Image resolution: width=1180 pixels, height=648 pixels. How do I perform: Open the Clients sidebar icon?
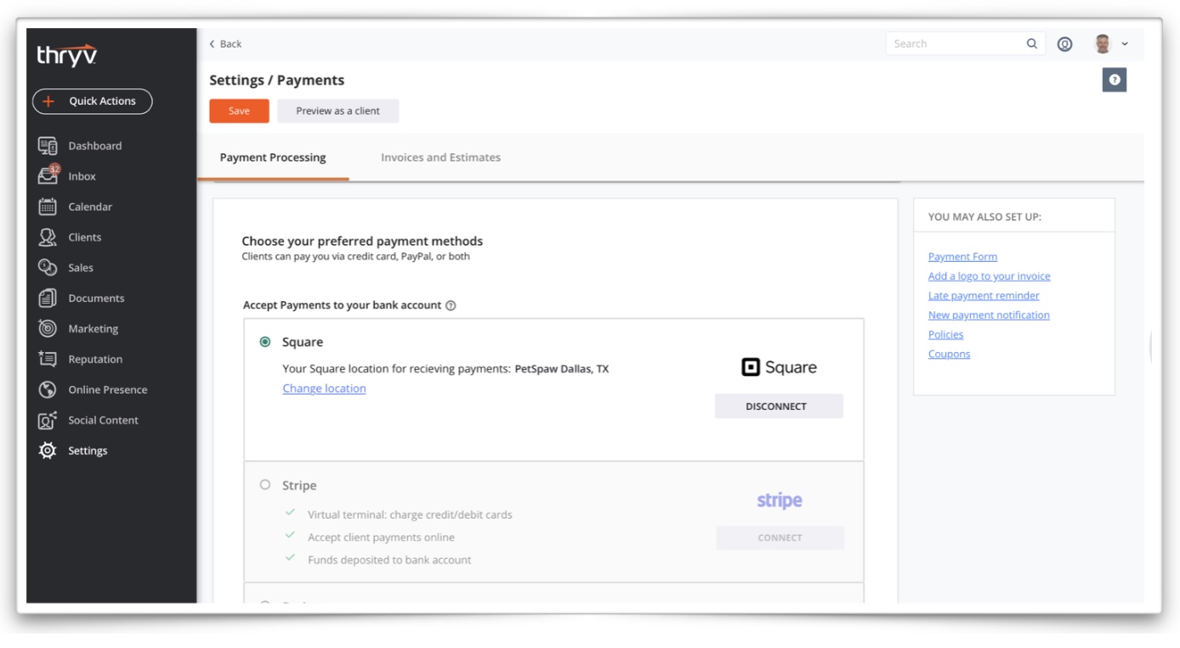click(x=48, y=237)
